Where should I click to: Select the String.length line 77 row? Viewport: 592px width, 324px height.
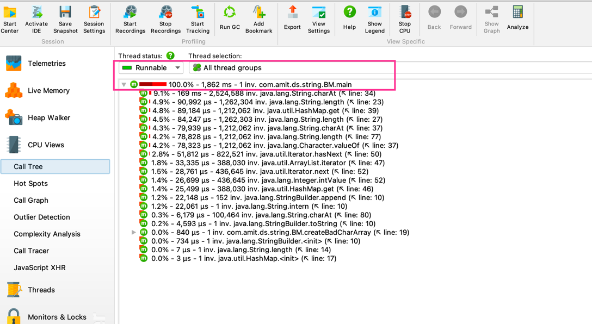[260, 136]
